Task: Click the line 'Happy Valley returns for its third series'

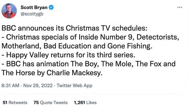Action: [68, 55]
